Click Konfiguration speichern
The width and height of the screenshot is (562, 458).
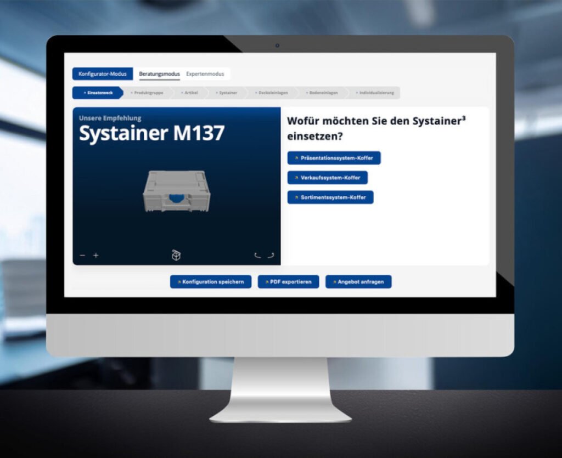211,282
